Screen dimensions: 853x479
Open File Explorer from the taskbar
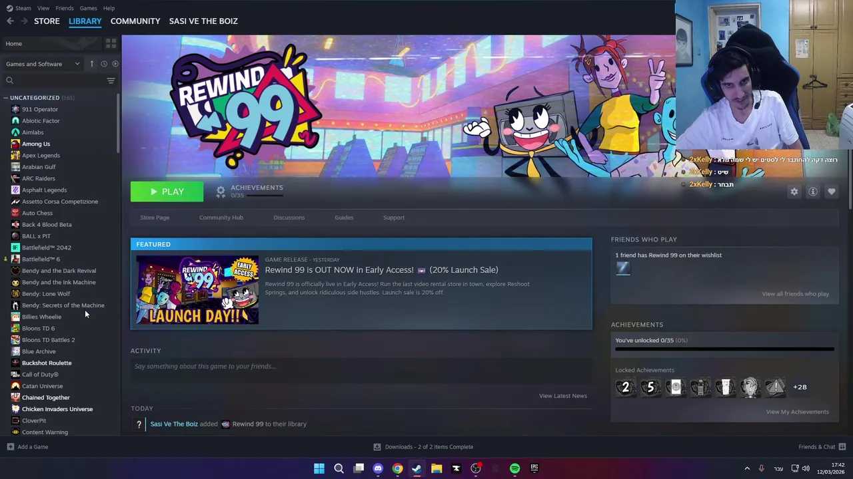[x=436, y=468]
